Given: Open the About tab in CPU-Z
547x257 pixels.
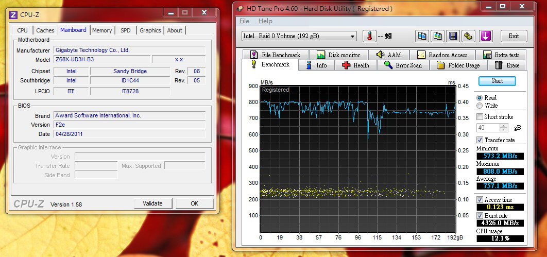Looking at the screenshot, I should pos(175,30).
